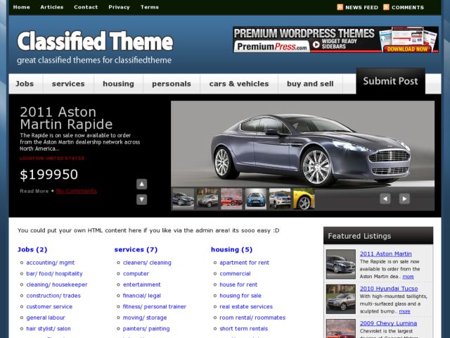Show previous listing with up arrow
This screenshot has width=450, height=338.
point(142,184)
